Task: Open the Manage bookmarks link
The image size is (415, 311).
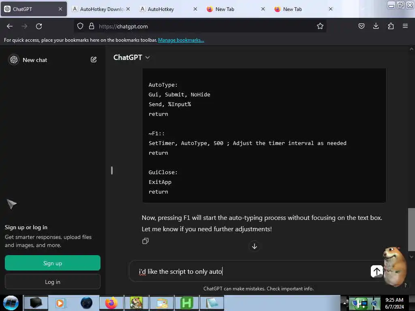Action: (181, 40)
